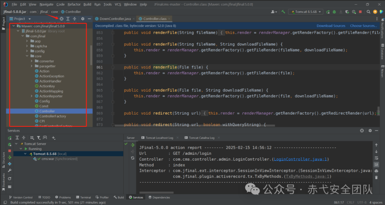Toggle scroll to end in console

pos(376,164)
